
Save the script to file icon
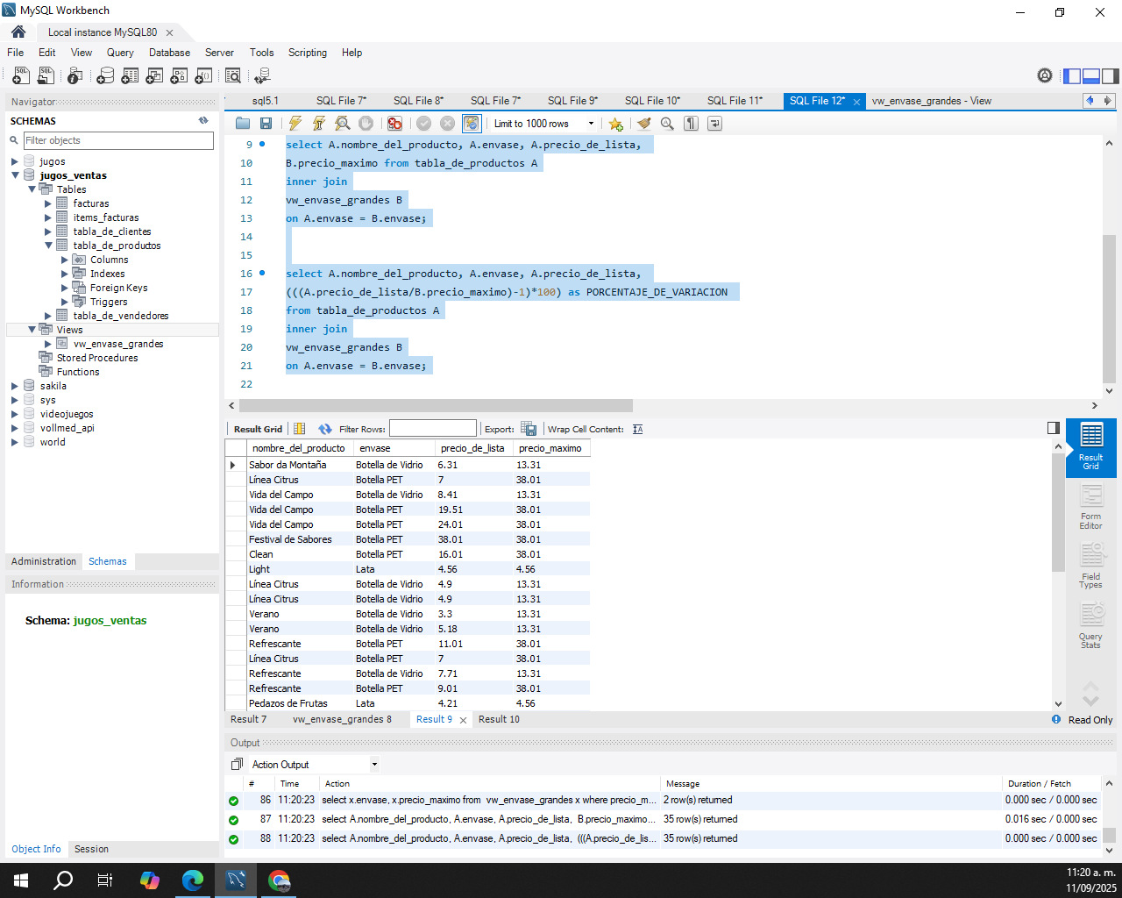coord(266,124)
